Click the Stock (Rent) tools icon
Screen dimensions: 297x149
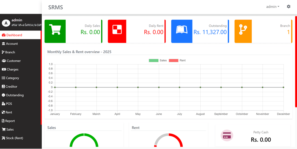tap(3, 138)
